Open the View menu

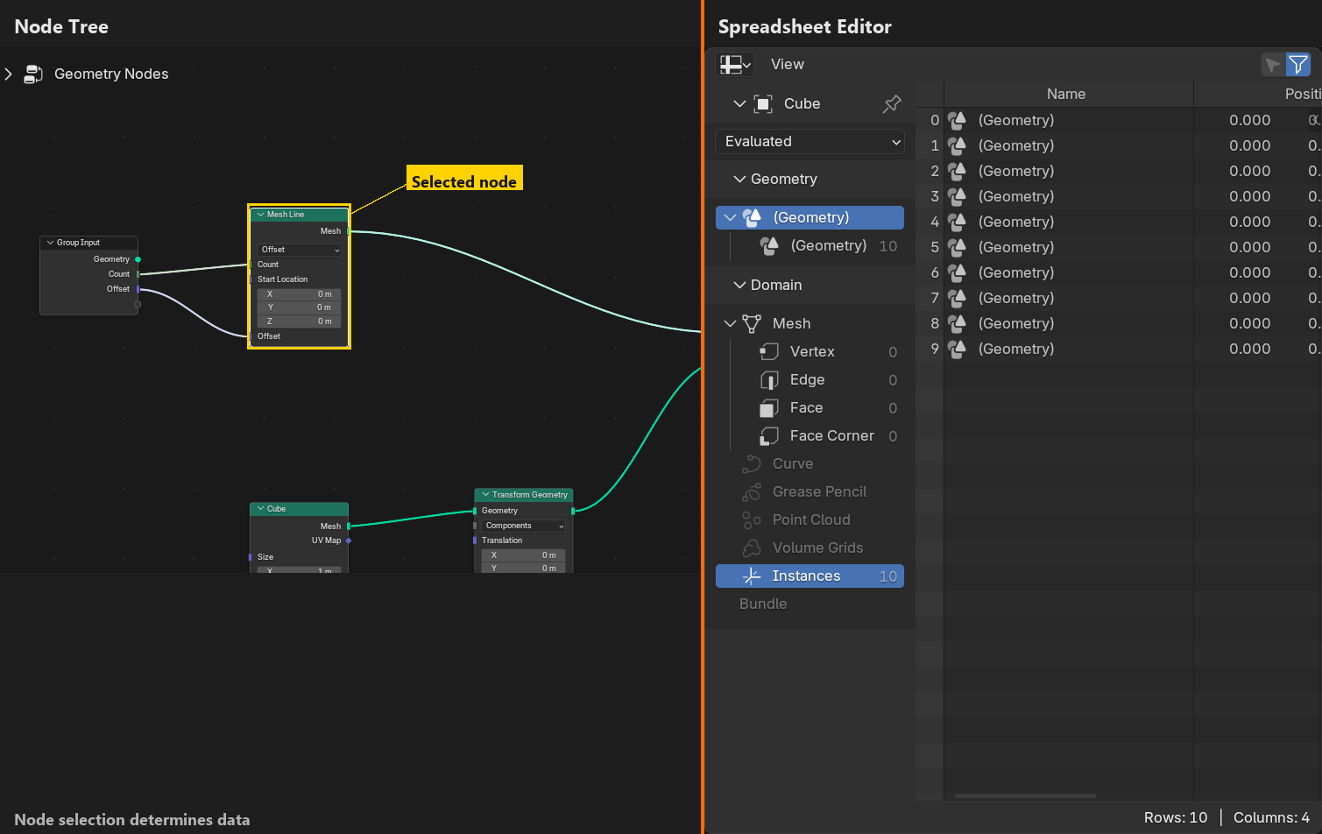[x=787, y=65]
